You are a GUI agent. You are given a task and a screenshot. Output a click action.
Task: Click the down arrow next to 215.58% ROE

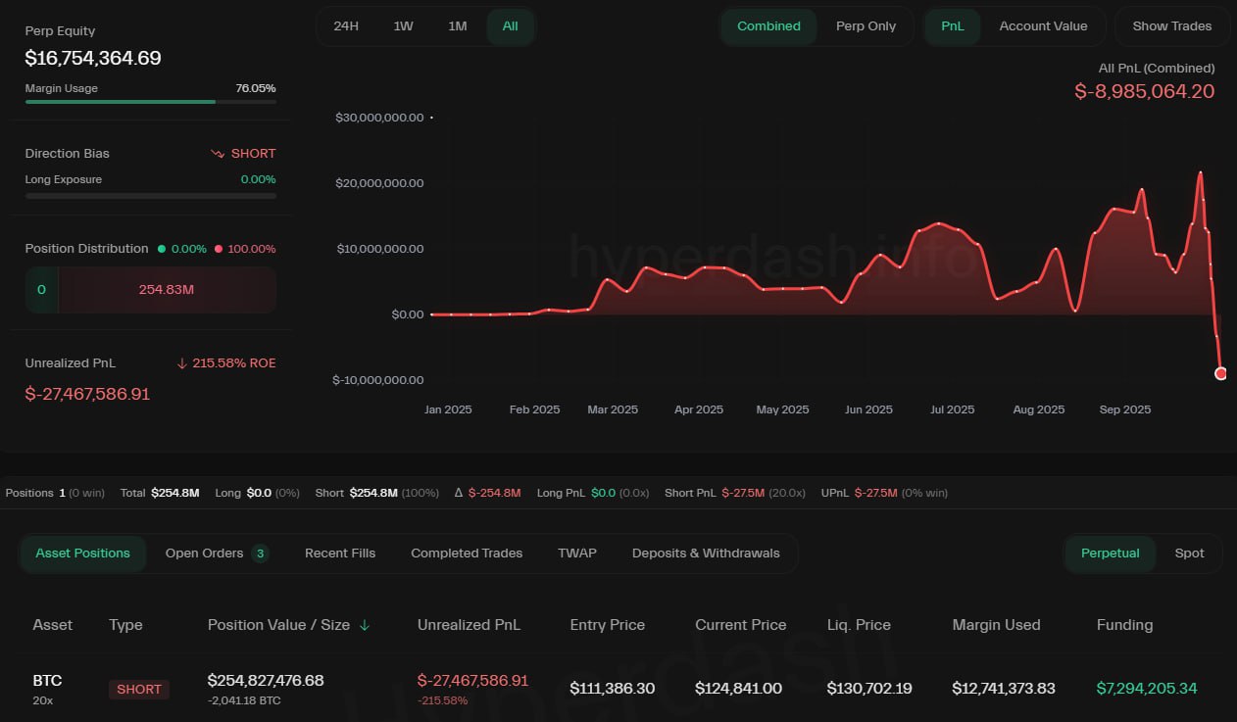point(181,363)
